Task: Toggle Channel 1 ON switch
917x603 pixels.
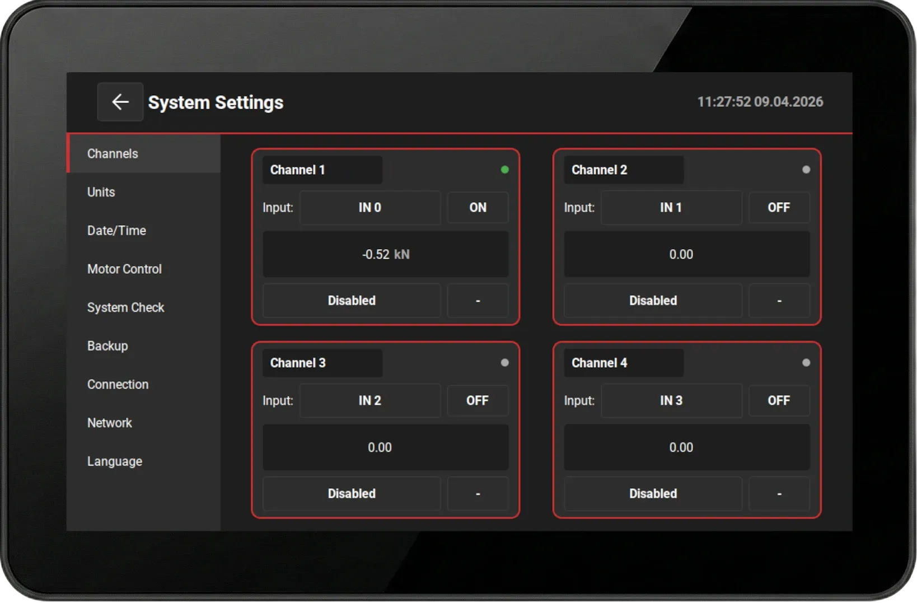Action: pos(478,208)
